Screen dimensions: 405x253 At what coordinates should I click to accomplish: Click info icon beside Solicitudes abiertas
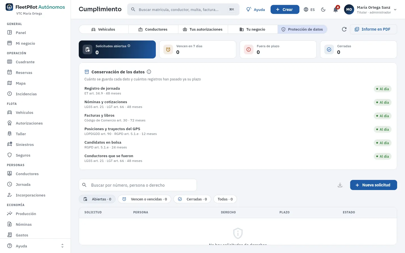click(x=129, y=46)
